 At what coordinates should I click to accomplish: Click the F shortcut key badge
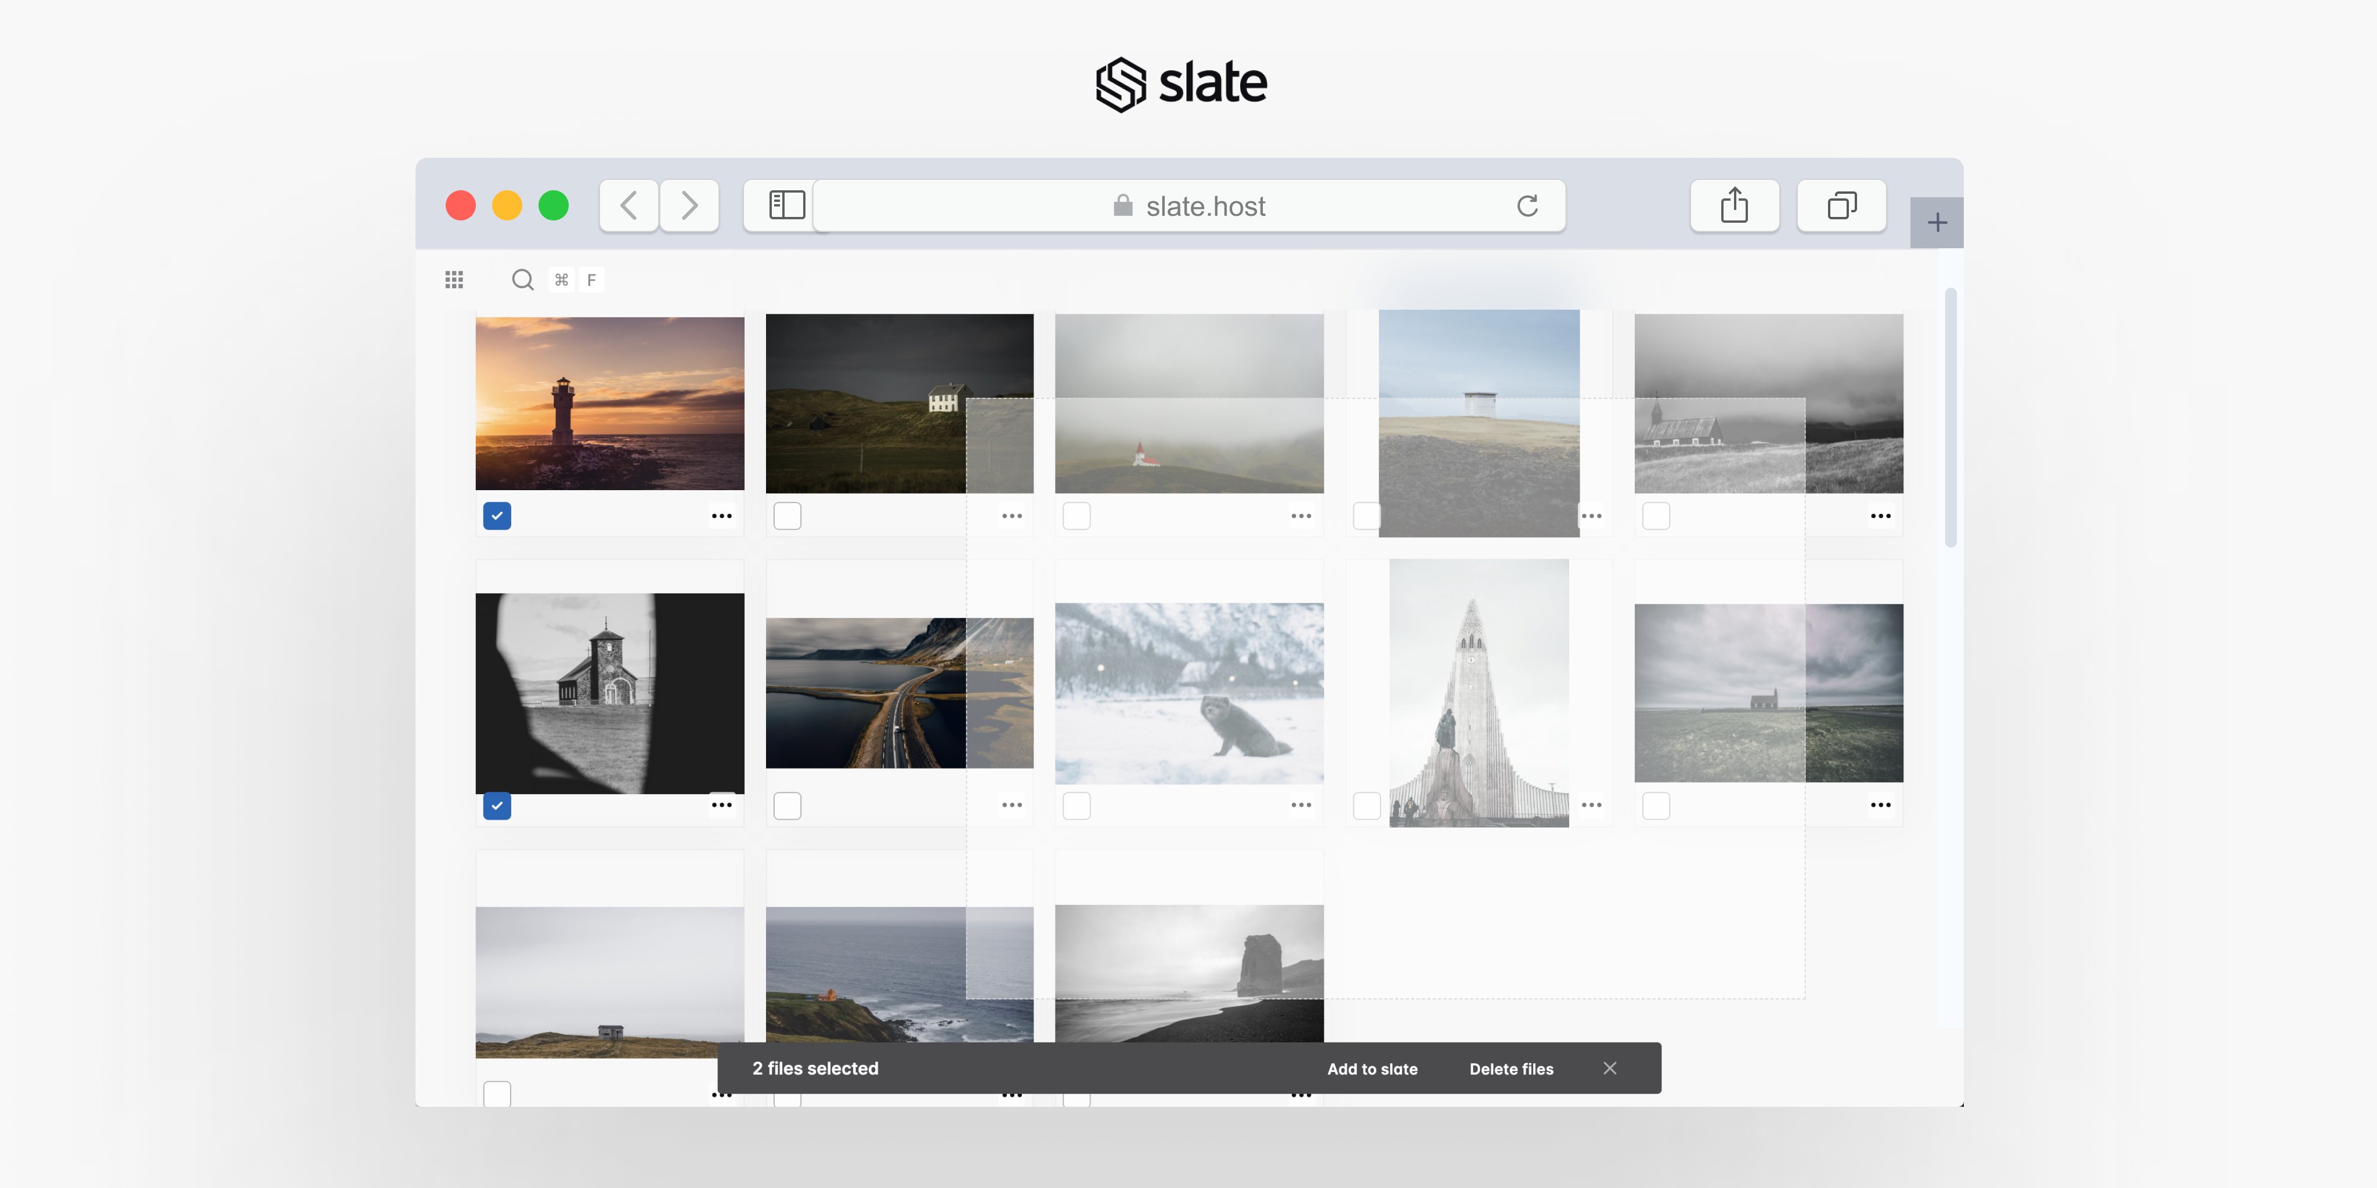pyautogui.click(x=591, y=280)
